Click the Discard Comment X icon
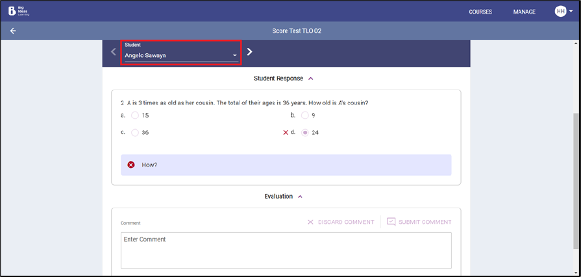581x277 pixels. click(310, 222)
